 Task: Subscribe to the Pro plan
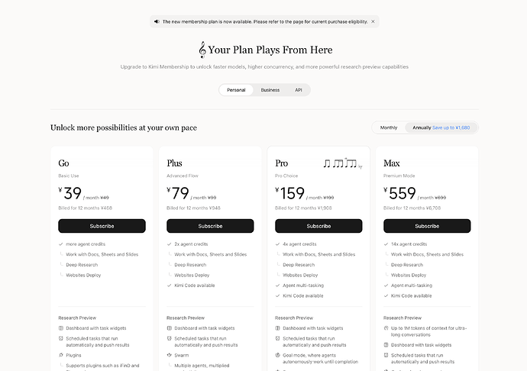point(318,226)
